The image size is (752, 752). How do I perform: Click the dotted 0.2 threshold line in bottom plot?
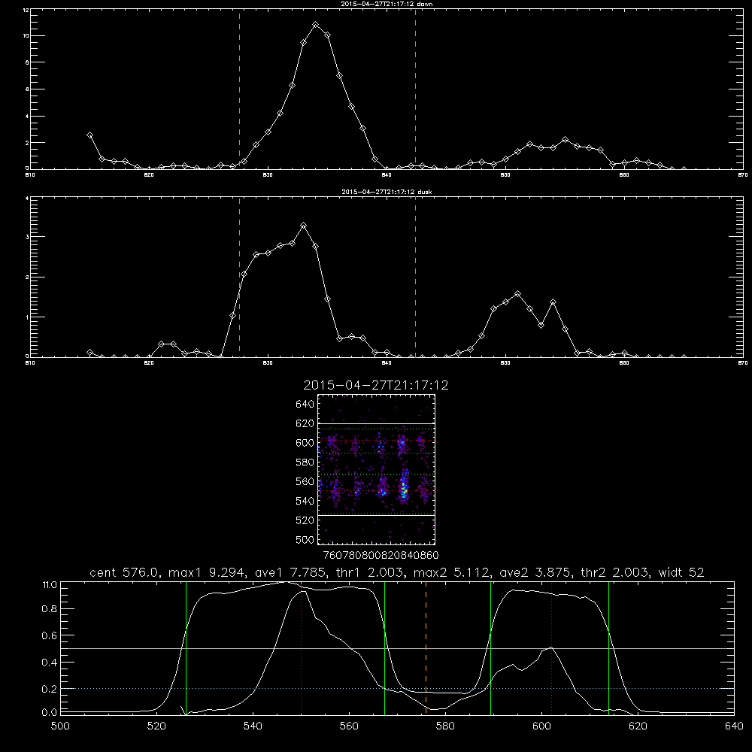click(x=397, y=688)
